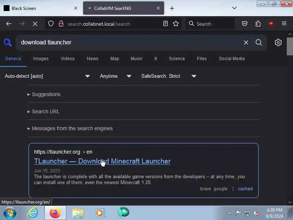Viewport: 293px width, 220px height.
Task: Open the Auto-detect language dropdown
Action: (47, 76)
